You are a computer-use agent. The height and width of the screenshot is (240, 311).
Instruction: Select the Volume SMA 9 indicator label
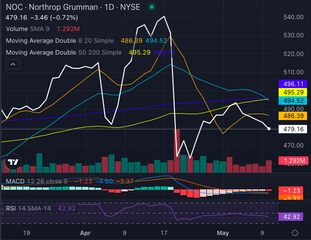click(28, 29)
